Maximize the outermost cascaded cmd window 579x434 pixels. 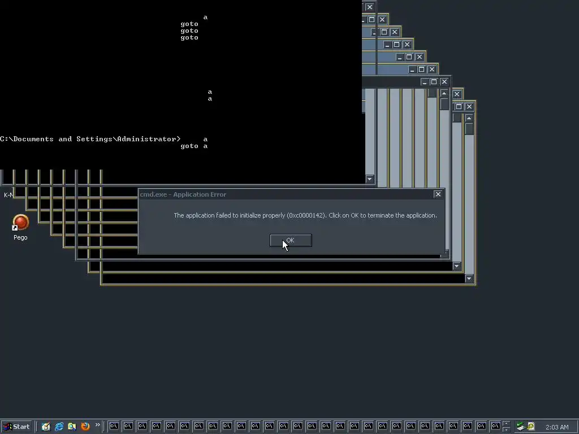pos(459,107)
